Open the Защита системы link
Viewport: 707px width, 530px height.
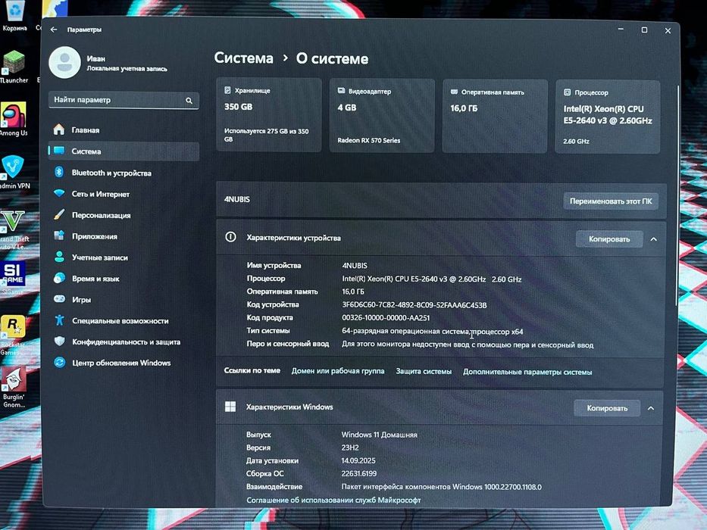(x=424, y=371)
